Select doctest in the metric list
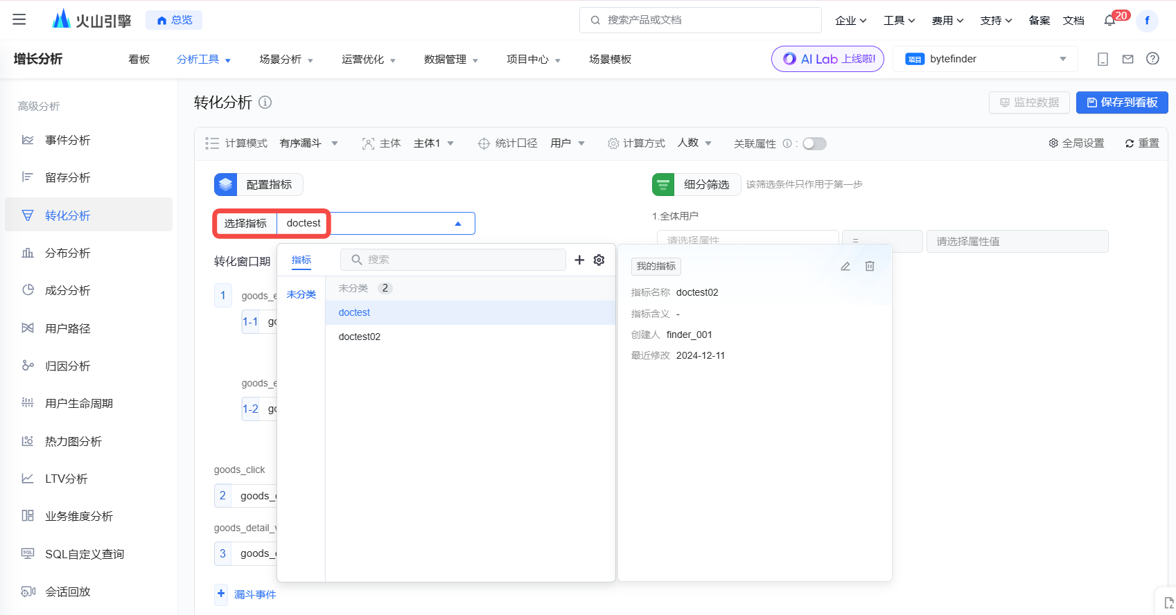This screenshot has width=1176, height=615. [471, 312]
